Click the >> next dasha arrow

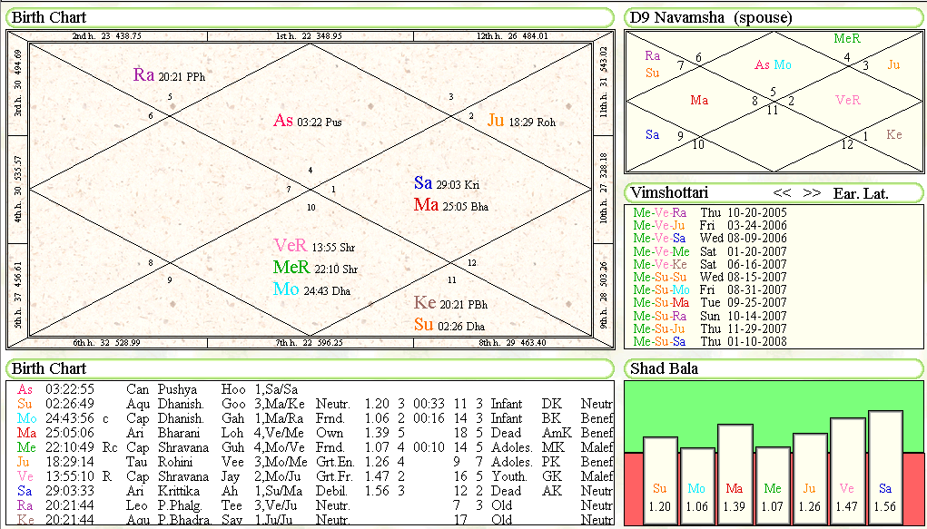[812, 193]
